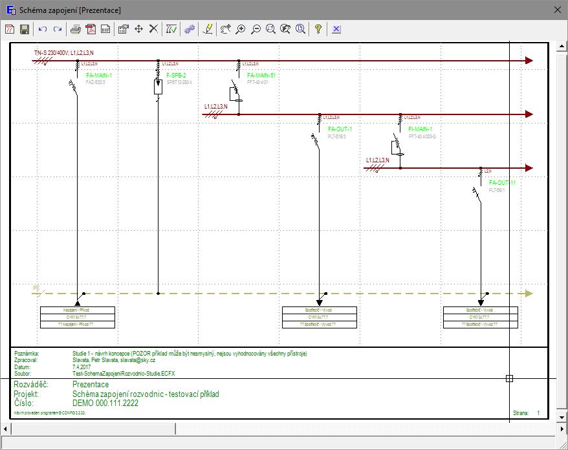Screen dimensions: 568x450
Task: Export the schema to DXF
Action: (105, 29)
